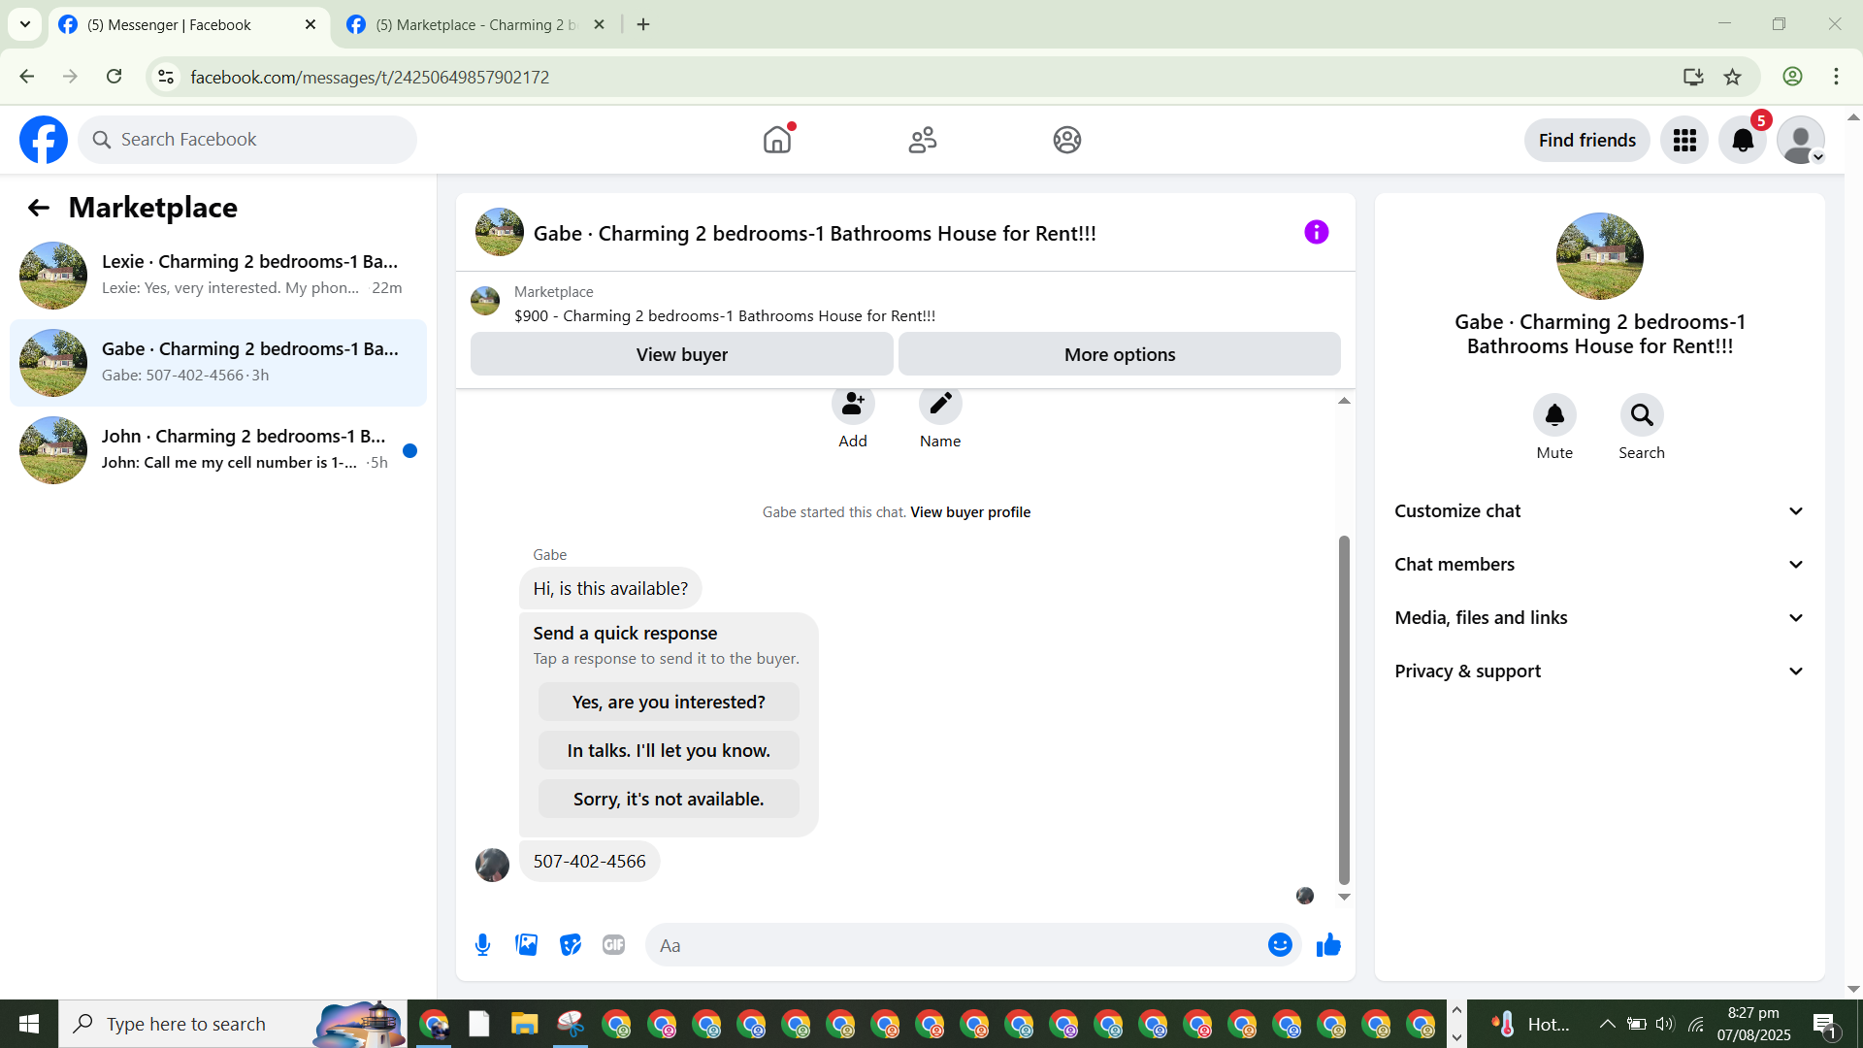Screen dimensions: 1863x1048
Task: Open conversation information purple icon
Action: point(1317,232)
